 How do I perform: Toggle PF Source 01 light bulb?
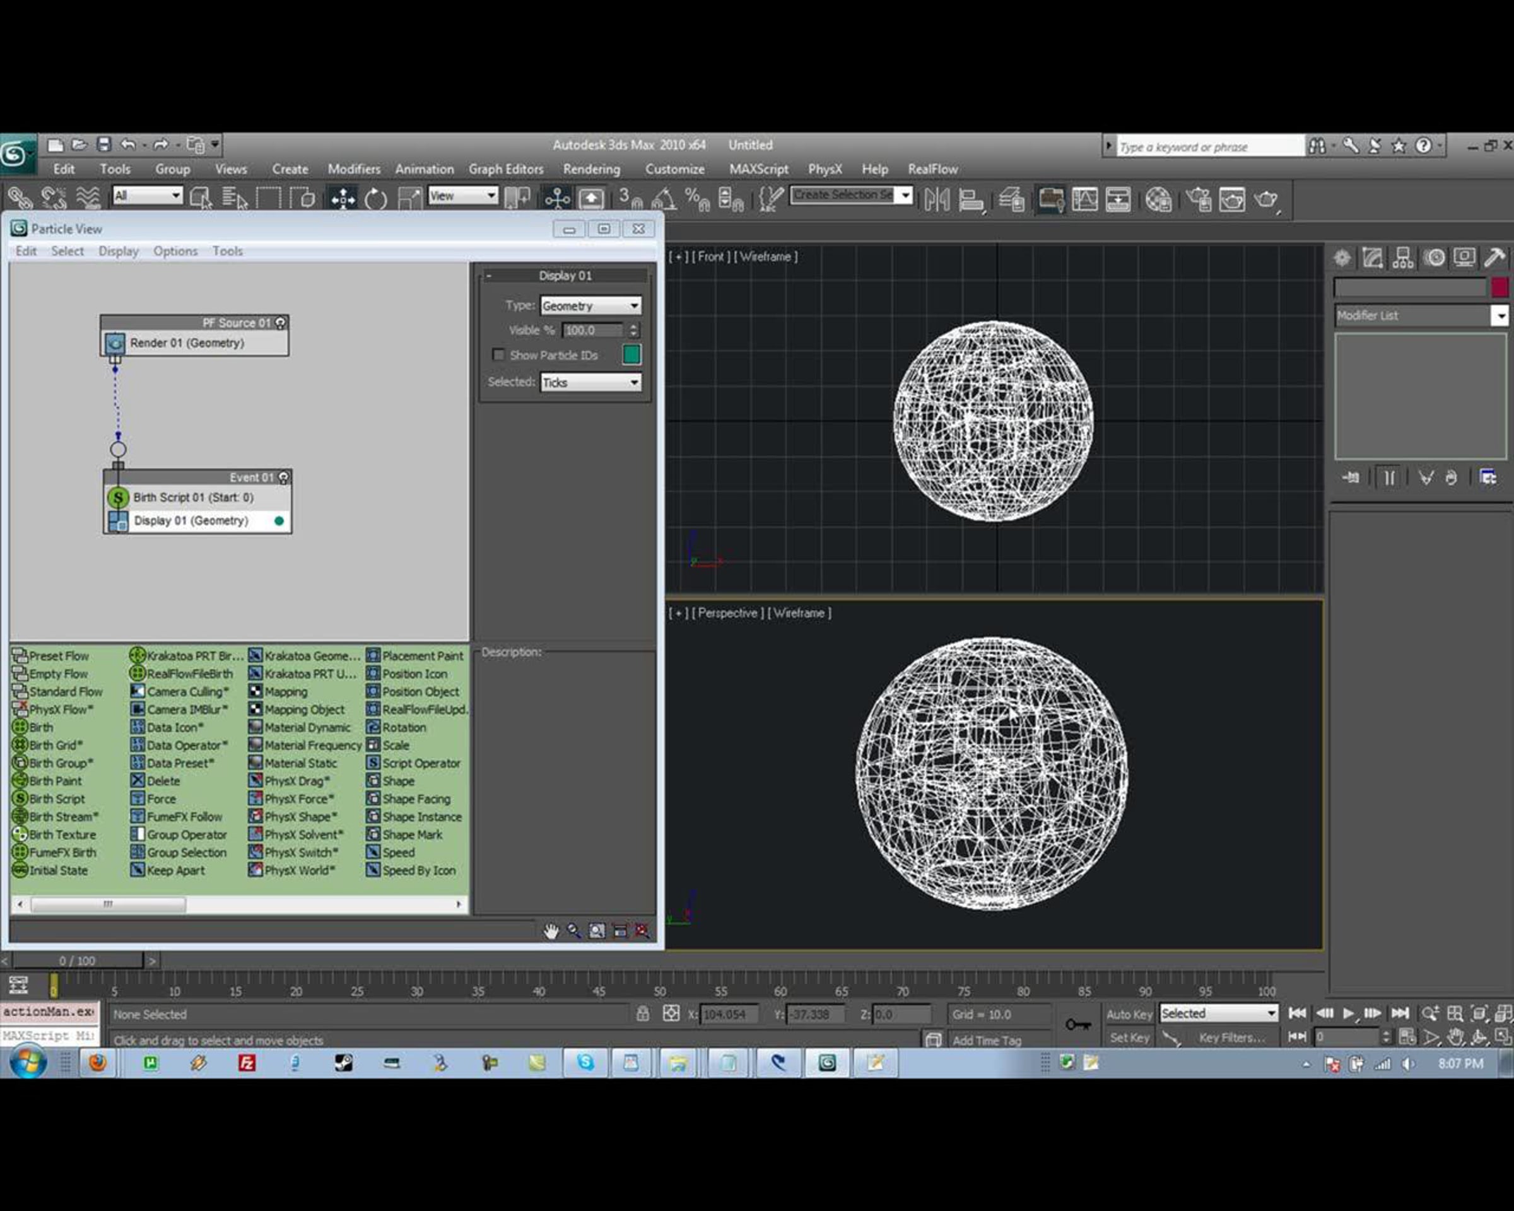point(280,323)
